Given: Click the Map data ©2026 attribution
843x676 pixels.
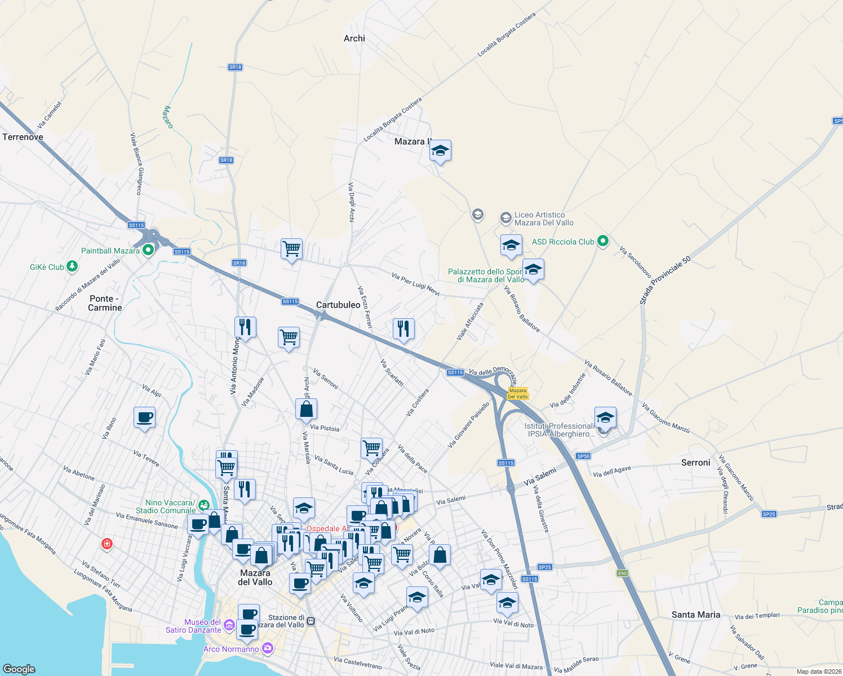Looking at the screenshot, I should (819, 671).
